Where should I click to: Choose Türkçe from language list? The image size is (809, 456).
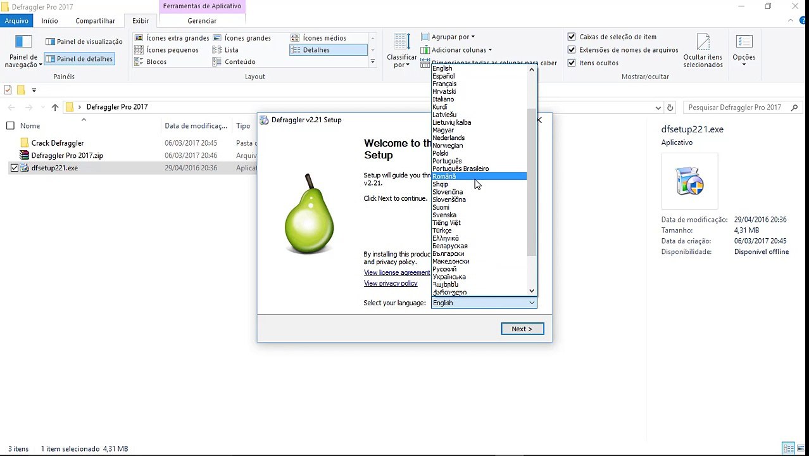pos(442,231)
